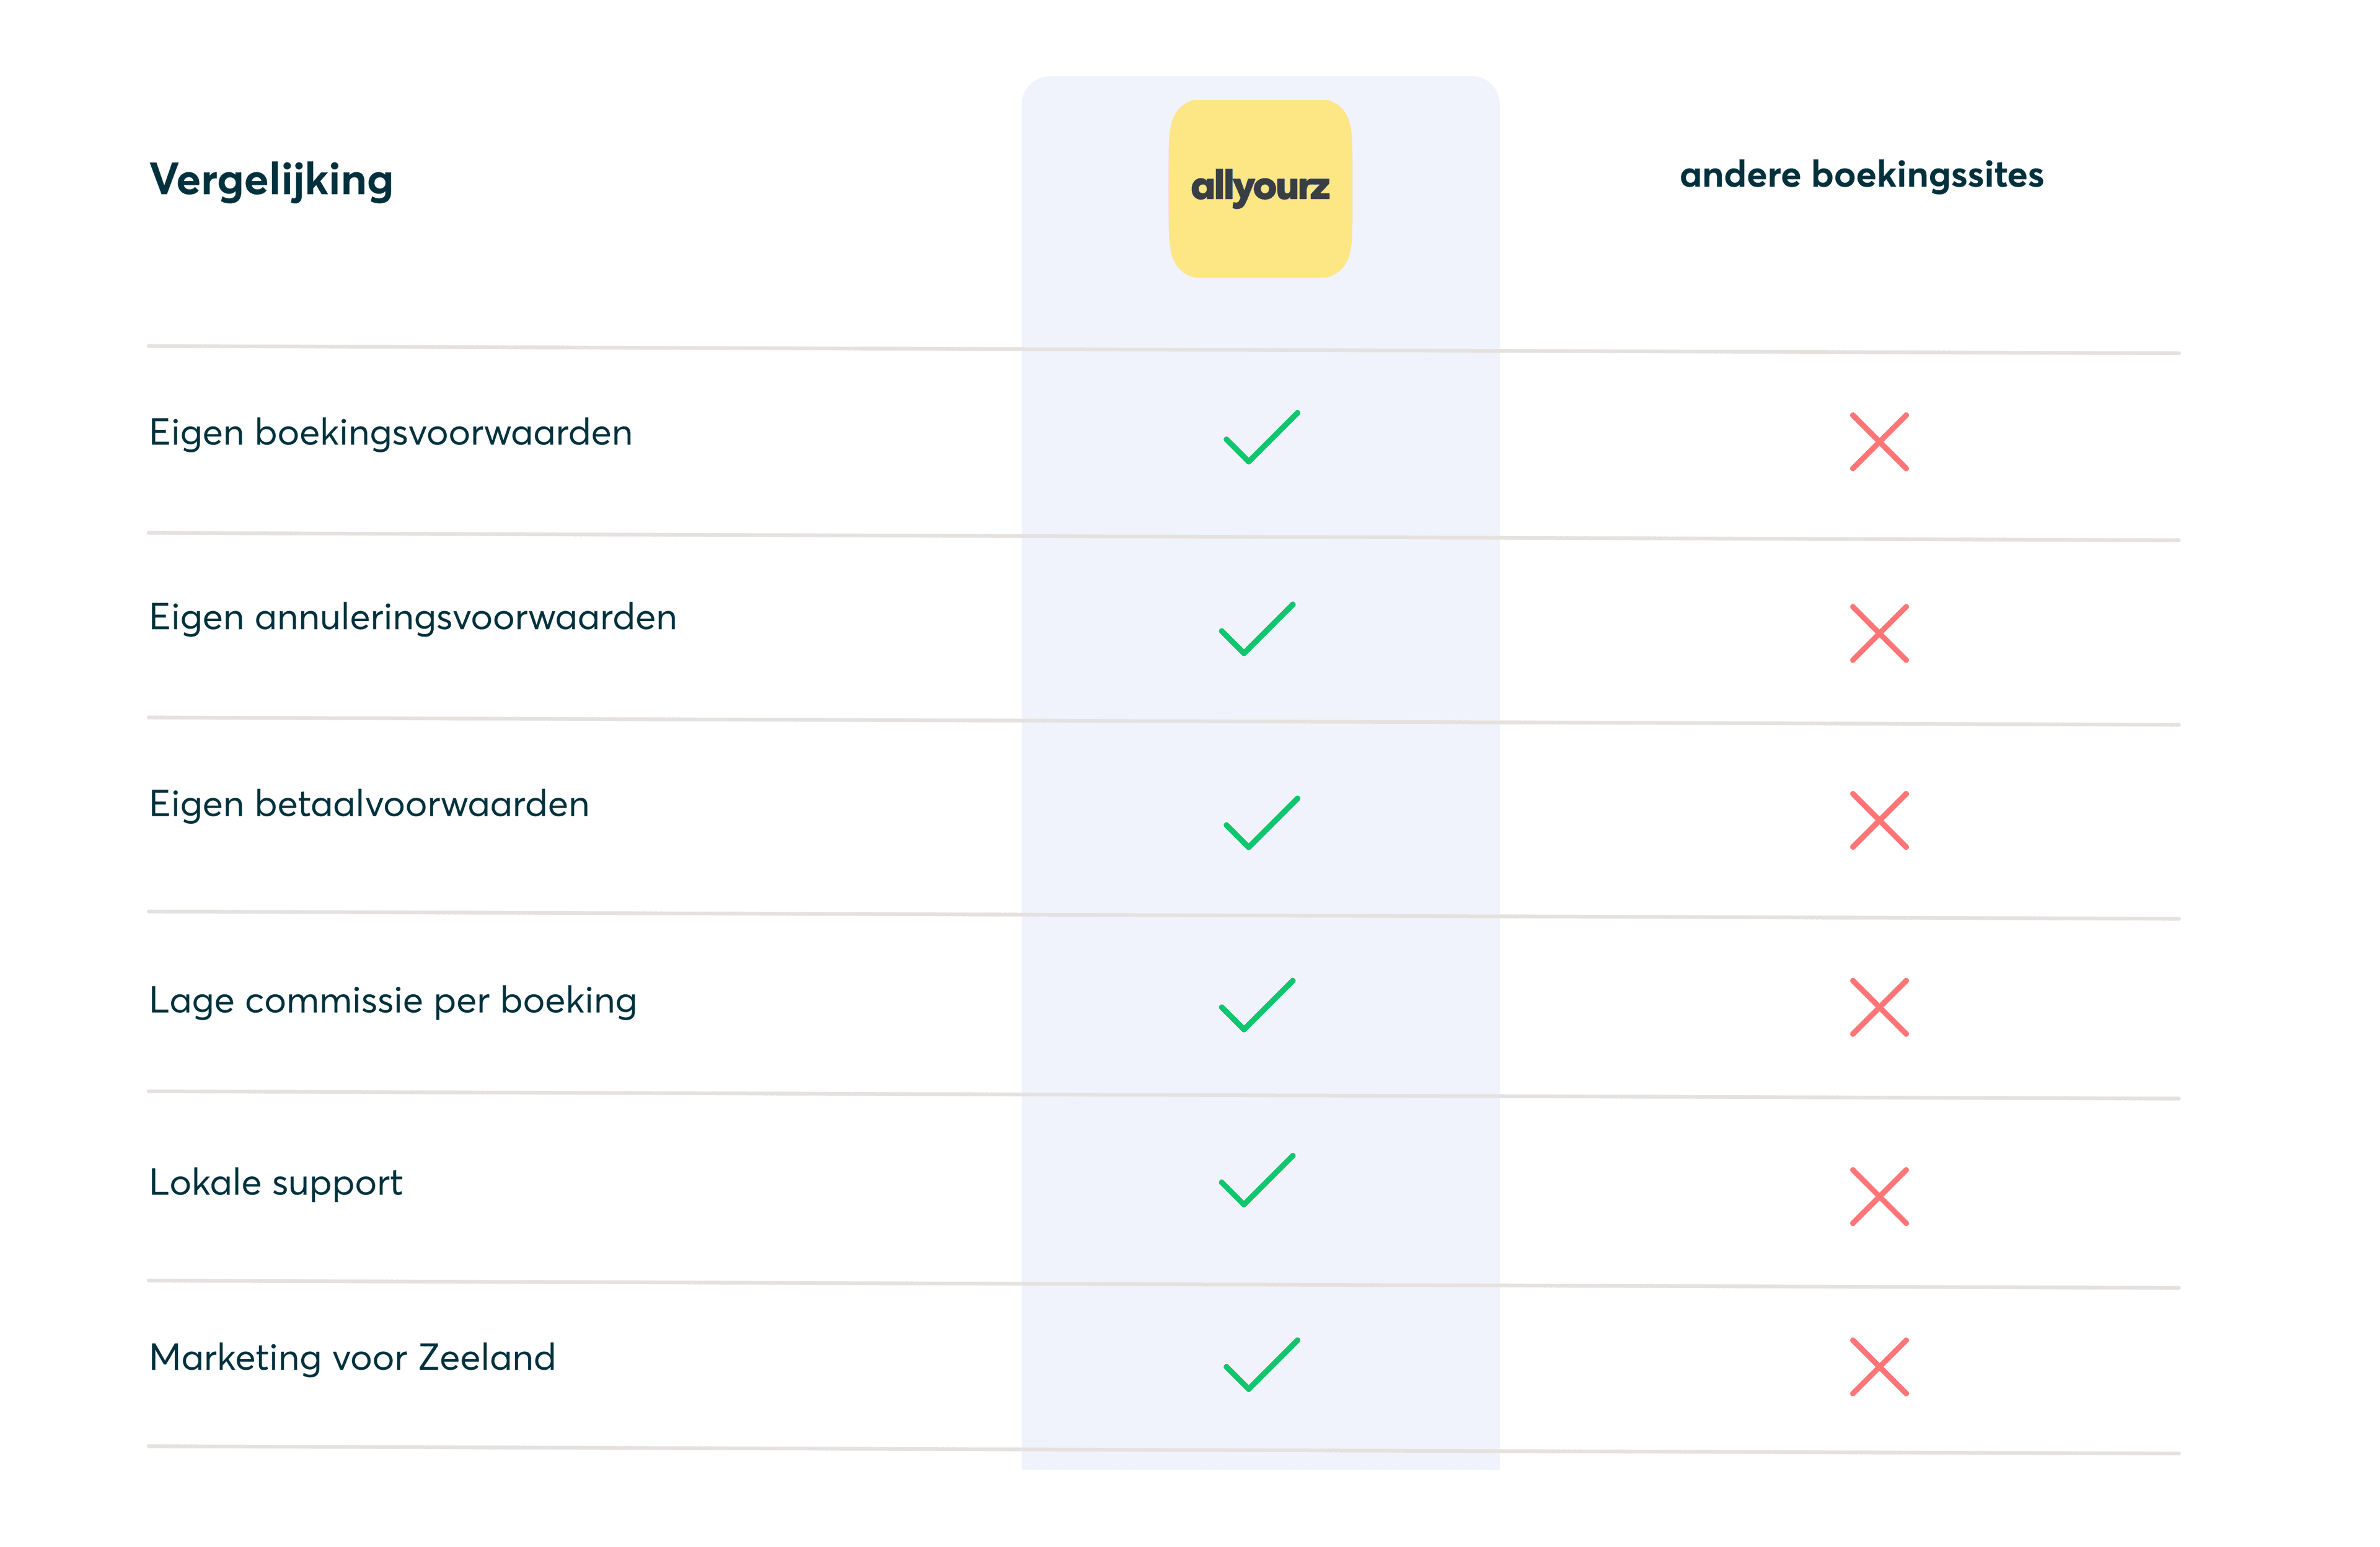Viewport: 2380px width, 1547px height.
Task: Click red cross for Eigen annuleringsvoorwaarden
Action: coord(1878,633)
